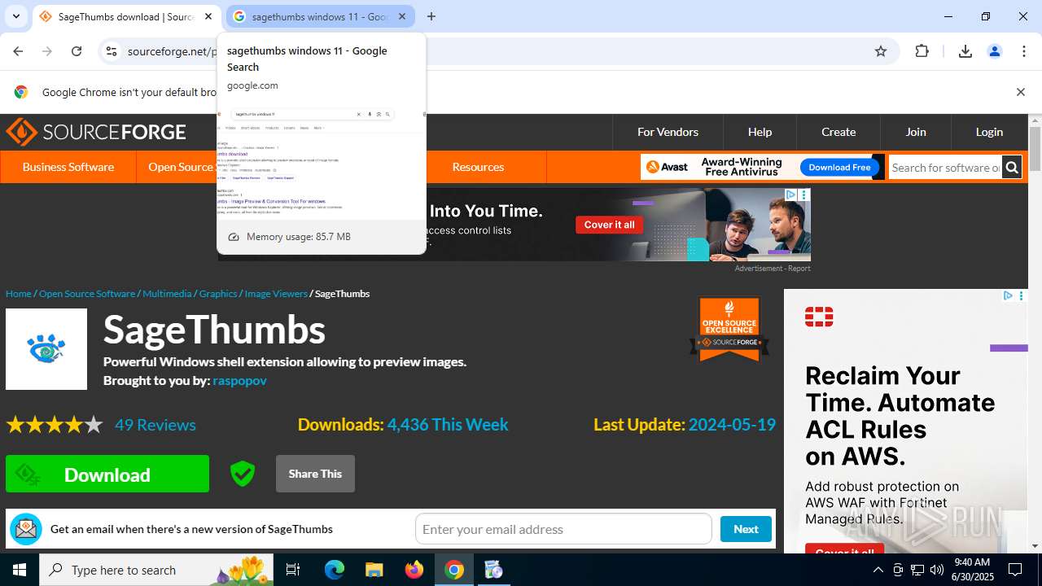Viewport: 1042px width, 586px height.
Task: Click the green shield verification icon
Action: (x=242, y=474)
